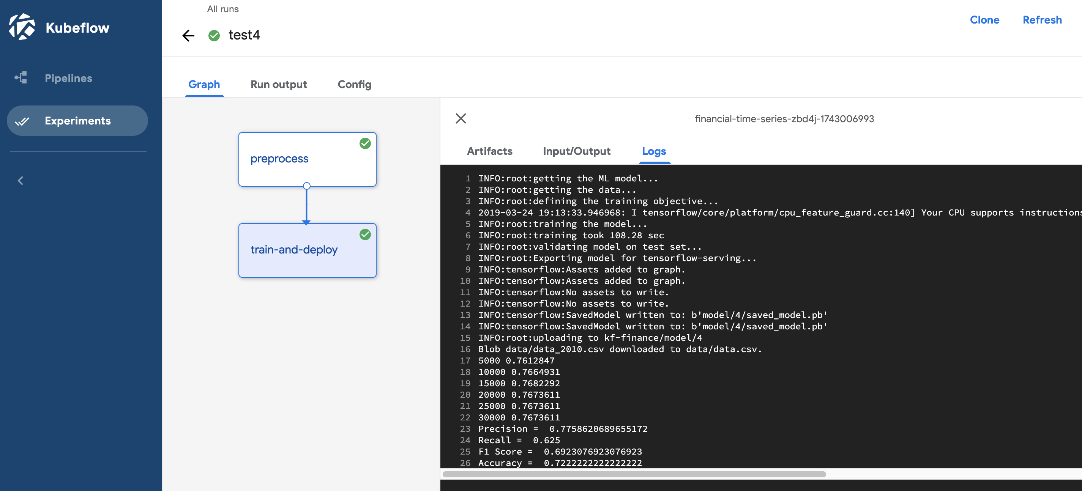
Task: Click log line 'Blob data/data_2010.csv downloaded'
Action: (620, 349)
